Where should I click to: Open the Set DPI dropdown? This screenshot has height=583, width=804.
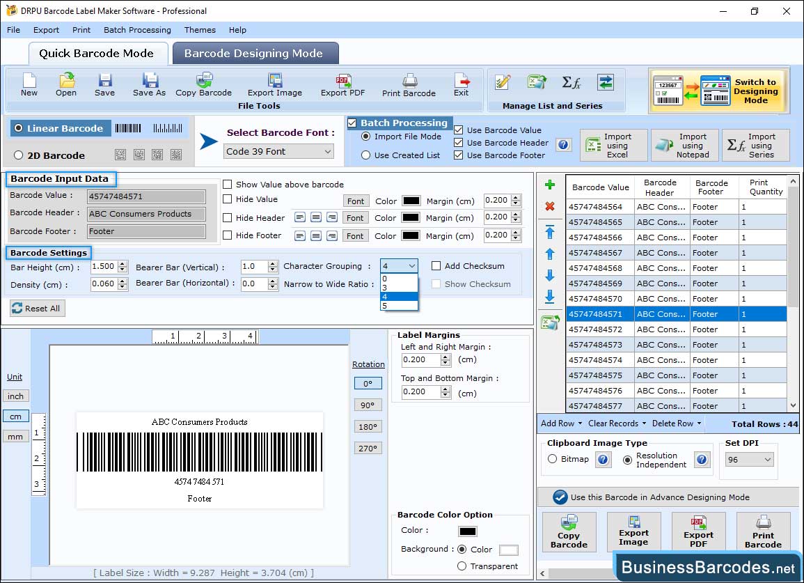(749, 459)
